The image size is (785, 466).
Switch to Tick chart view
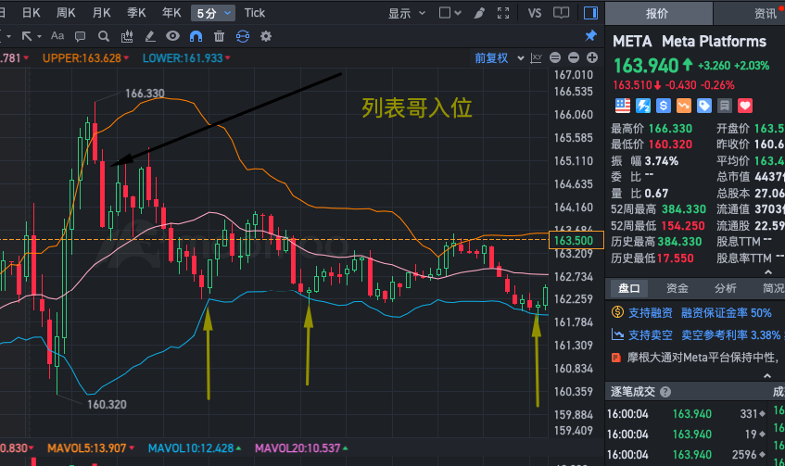tap(254, 13)
